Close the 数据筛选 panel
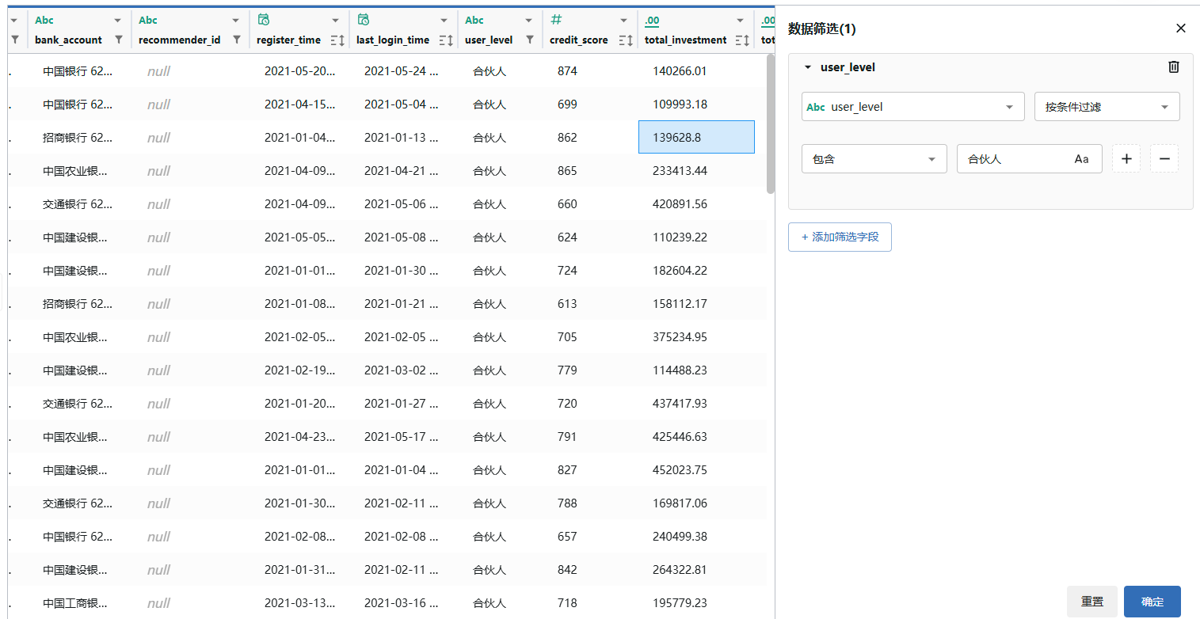The image size is (1200, 619). point(1181,28)
